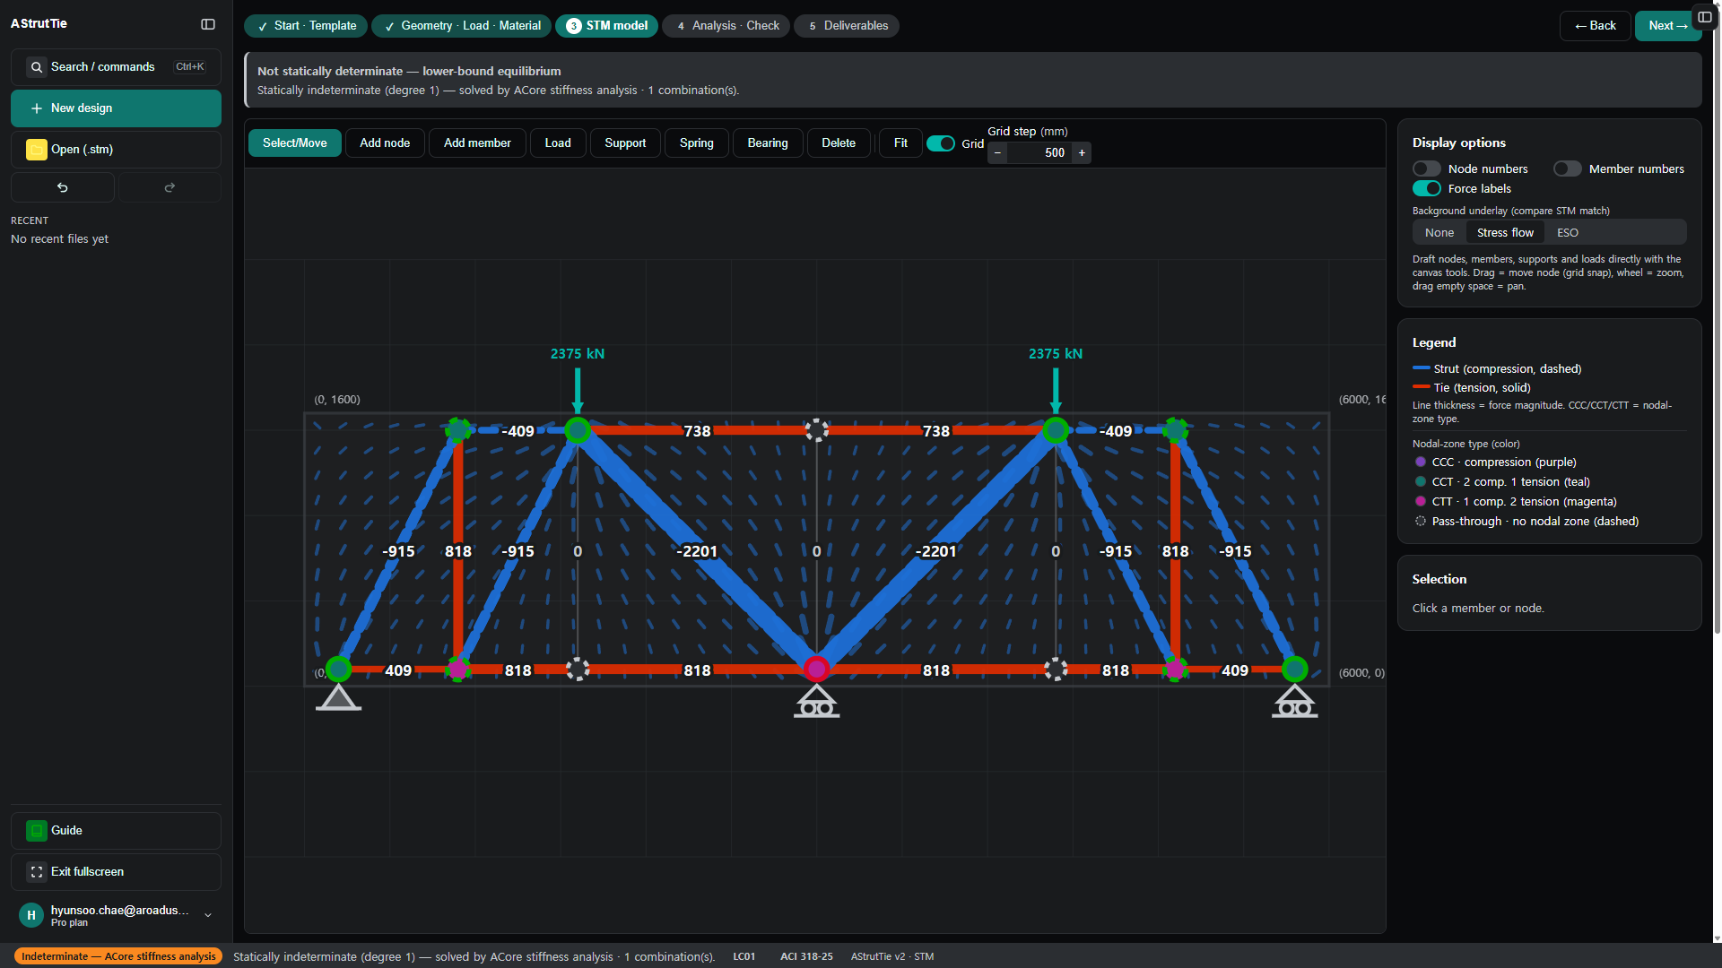Image resolution: width=1722 pixels, height=968 pixels.
Task: Enable Node numbers display
Action: (1427, 169)
